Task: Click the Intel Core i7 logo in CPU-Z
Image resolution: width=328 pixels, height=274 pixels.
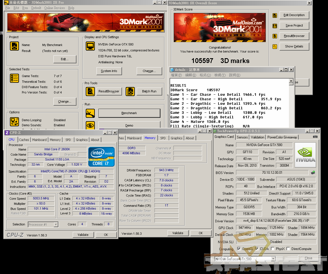Action: pos(101,156)
